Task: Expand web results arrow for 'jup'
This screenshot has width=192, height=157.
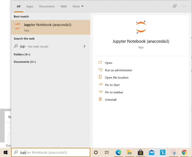Action: pos(84,46)
